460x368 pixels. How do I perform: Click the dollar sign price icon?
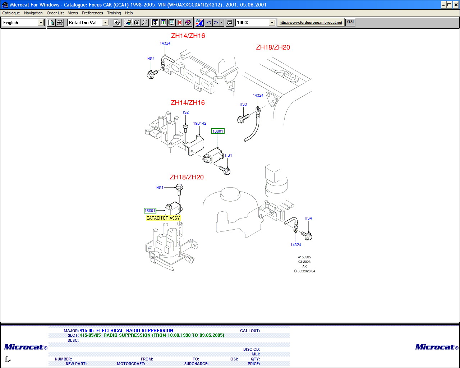point(164,23)
